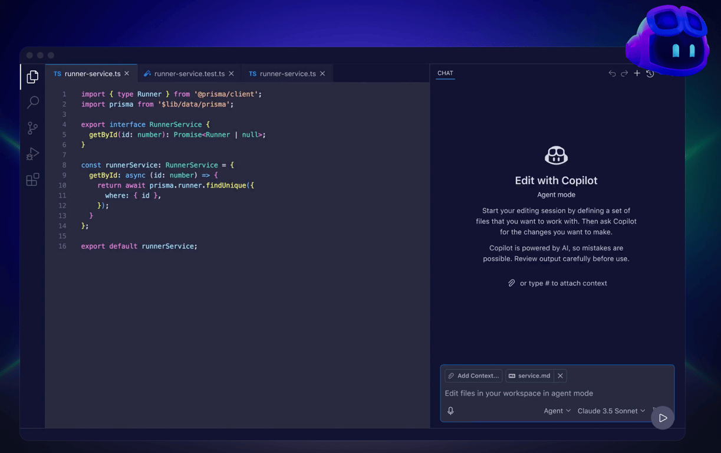
Task: Open the Run and Debug view
Action: pyautogui.click(x=32, y=154)
